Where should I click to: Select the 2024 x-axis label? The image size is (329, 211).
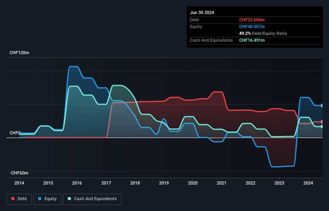click(308, 183)
